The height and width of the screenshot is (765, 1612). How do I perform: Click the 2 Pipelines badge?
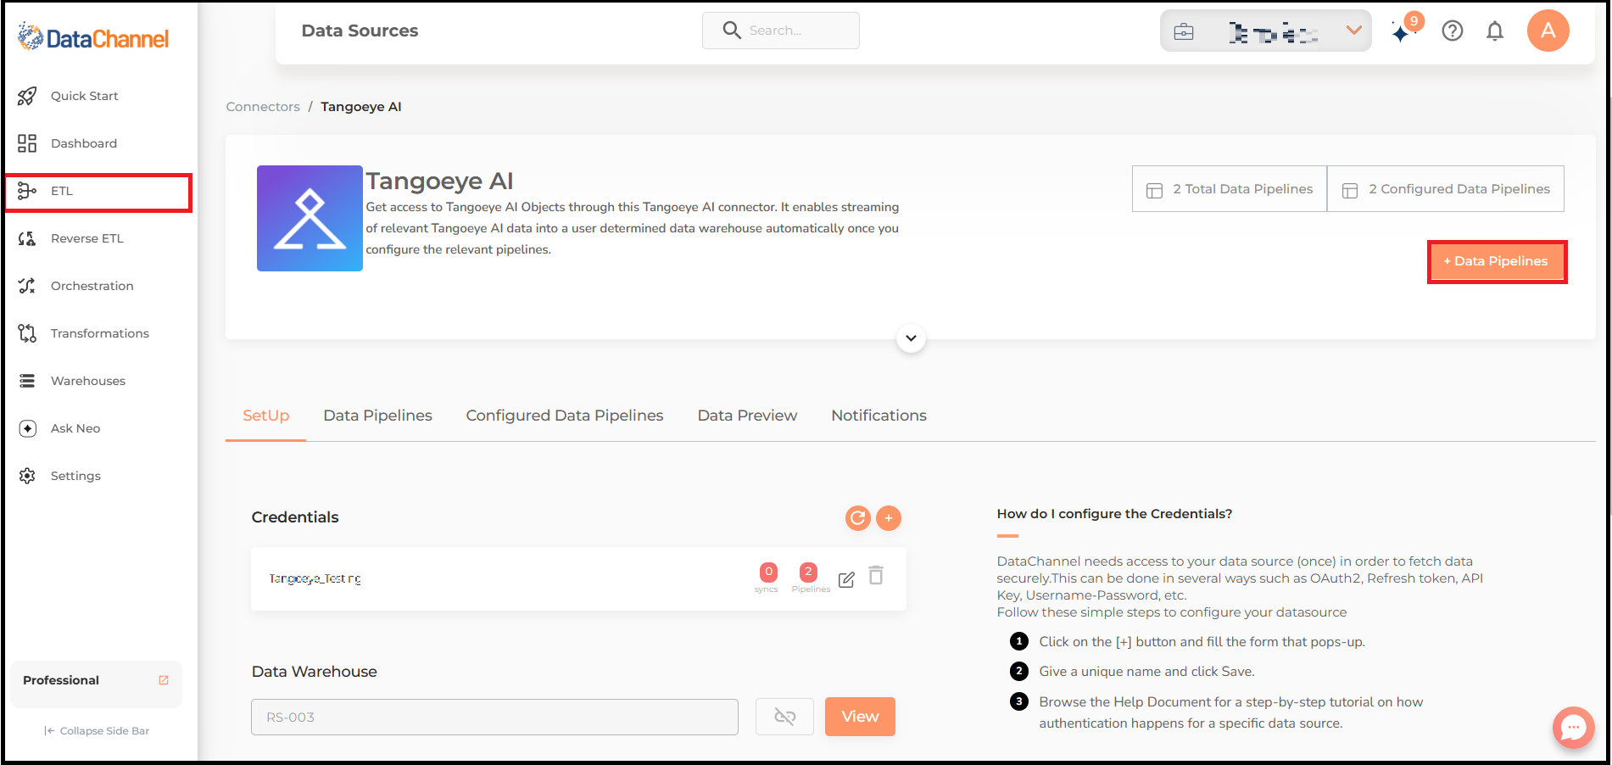tap(808, 572)
